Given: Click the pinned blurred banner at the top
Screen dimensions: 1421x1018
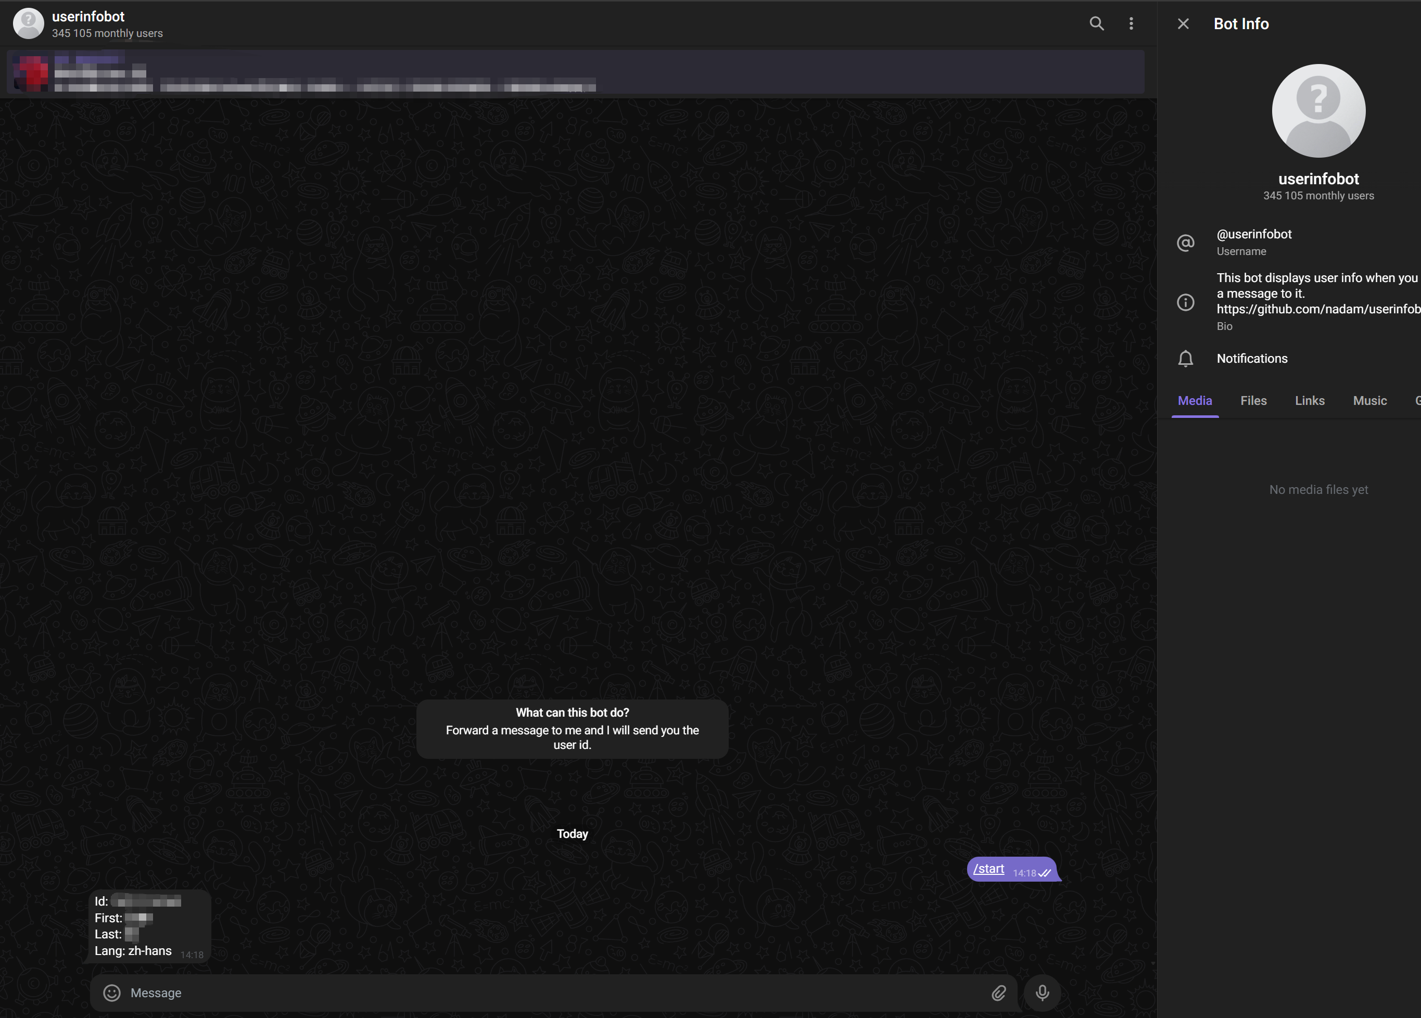Looking at the screenshot, I should 575,73.
